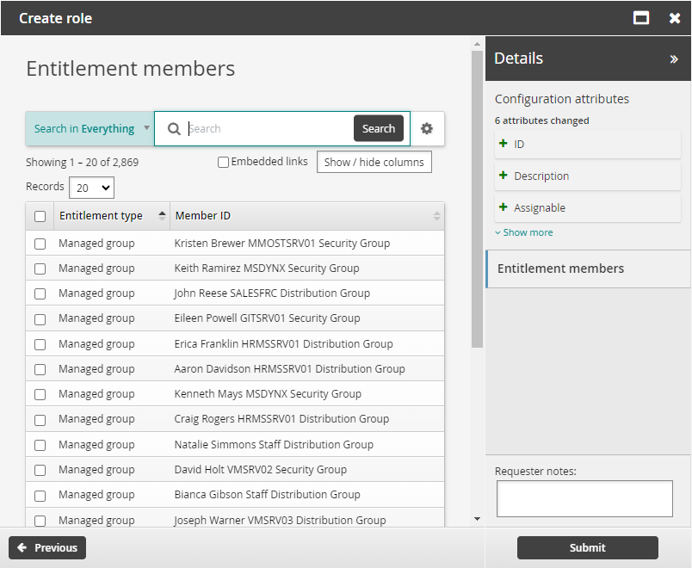Submit the role creation
Screen dimensions: 692x568
(586, 547)
